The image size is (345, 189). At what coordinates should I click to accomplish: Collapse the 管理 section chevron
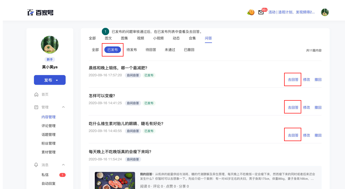(63, 107)
